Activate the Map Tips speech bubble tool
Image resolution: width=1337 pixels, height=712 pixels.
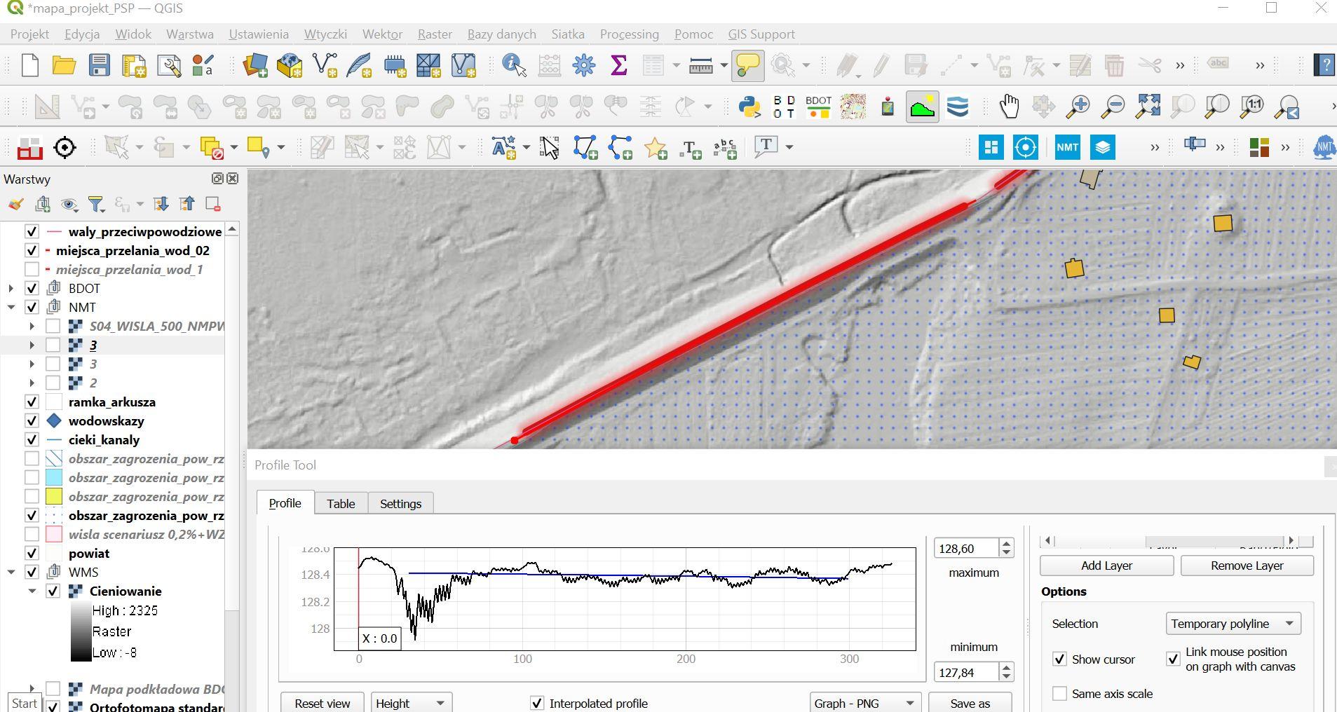coord(747,65)
